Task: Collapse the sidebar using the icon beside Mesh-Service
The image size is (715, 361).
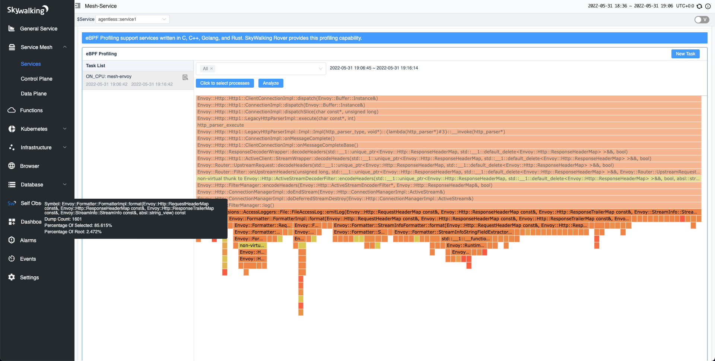Action: [x=78, y=6]
